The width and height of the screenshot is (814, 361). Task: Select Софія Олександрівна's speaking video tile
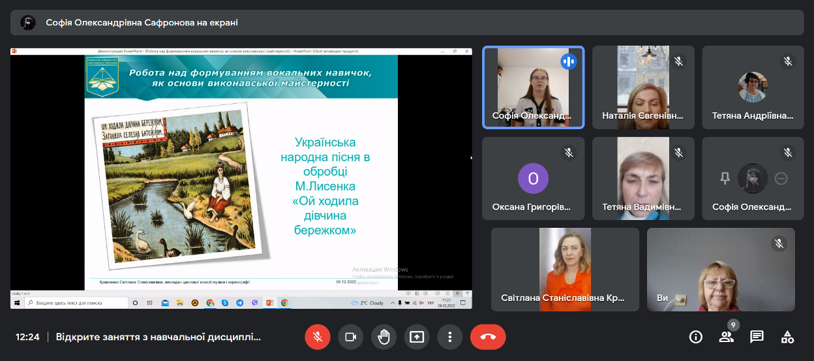click(x=534, y=87)
